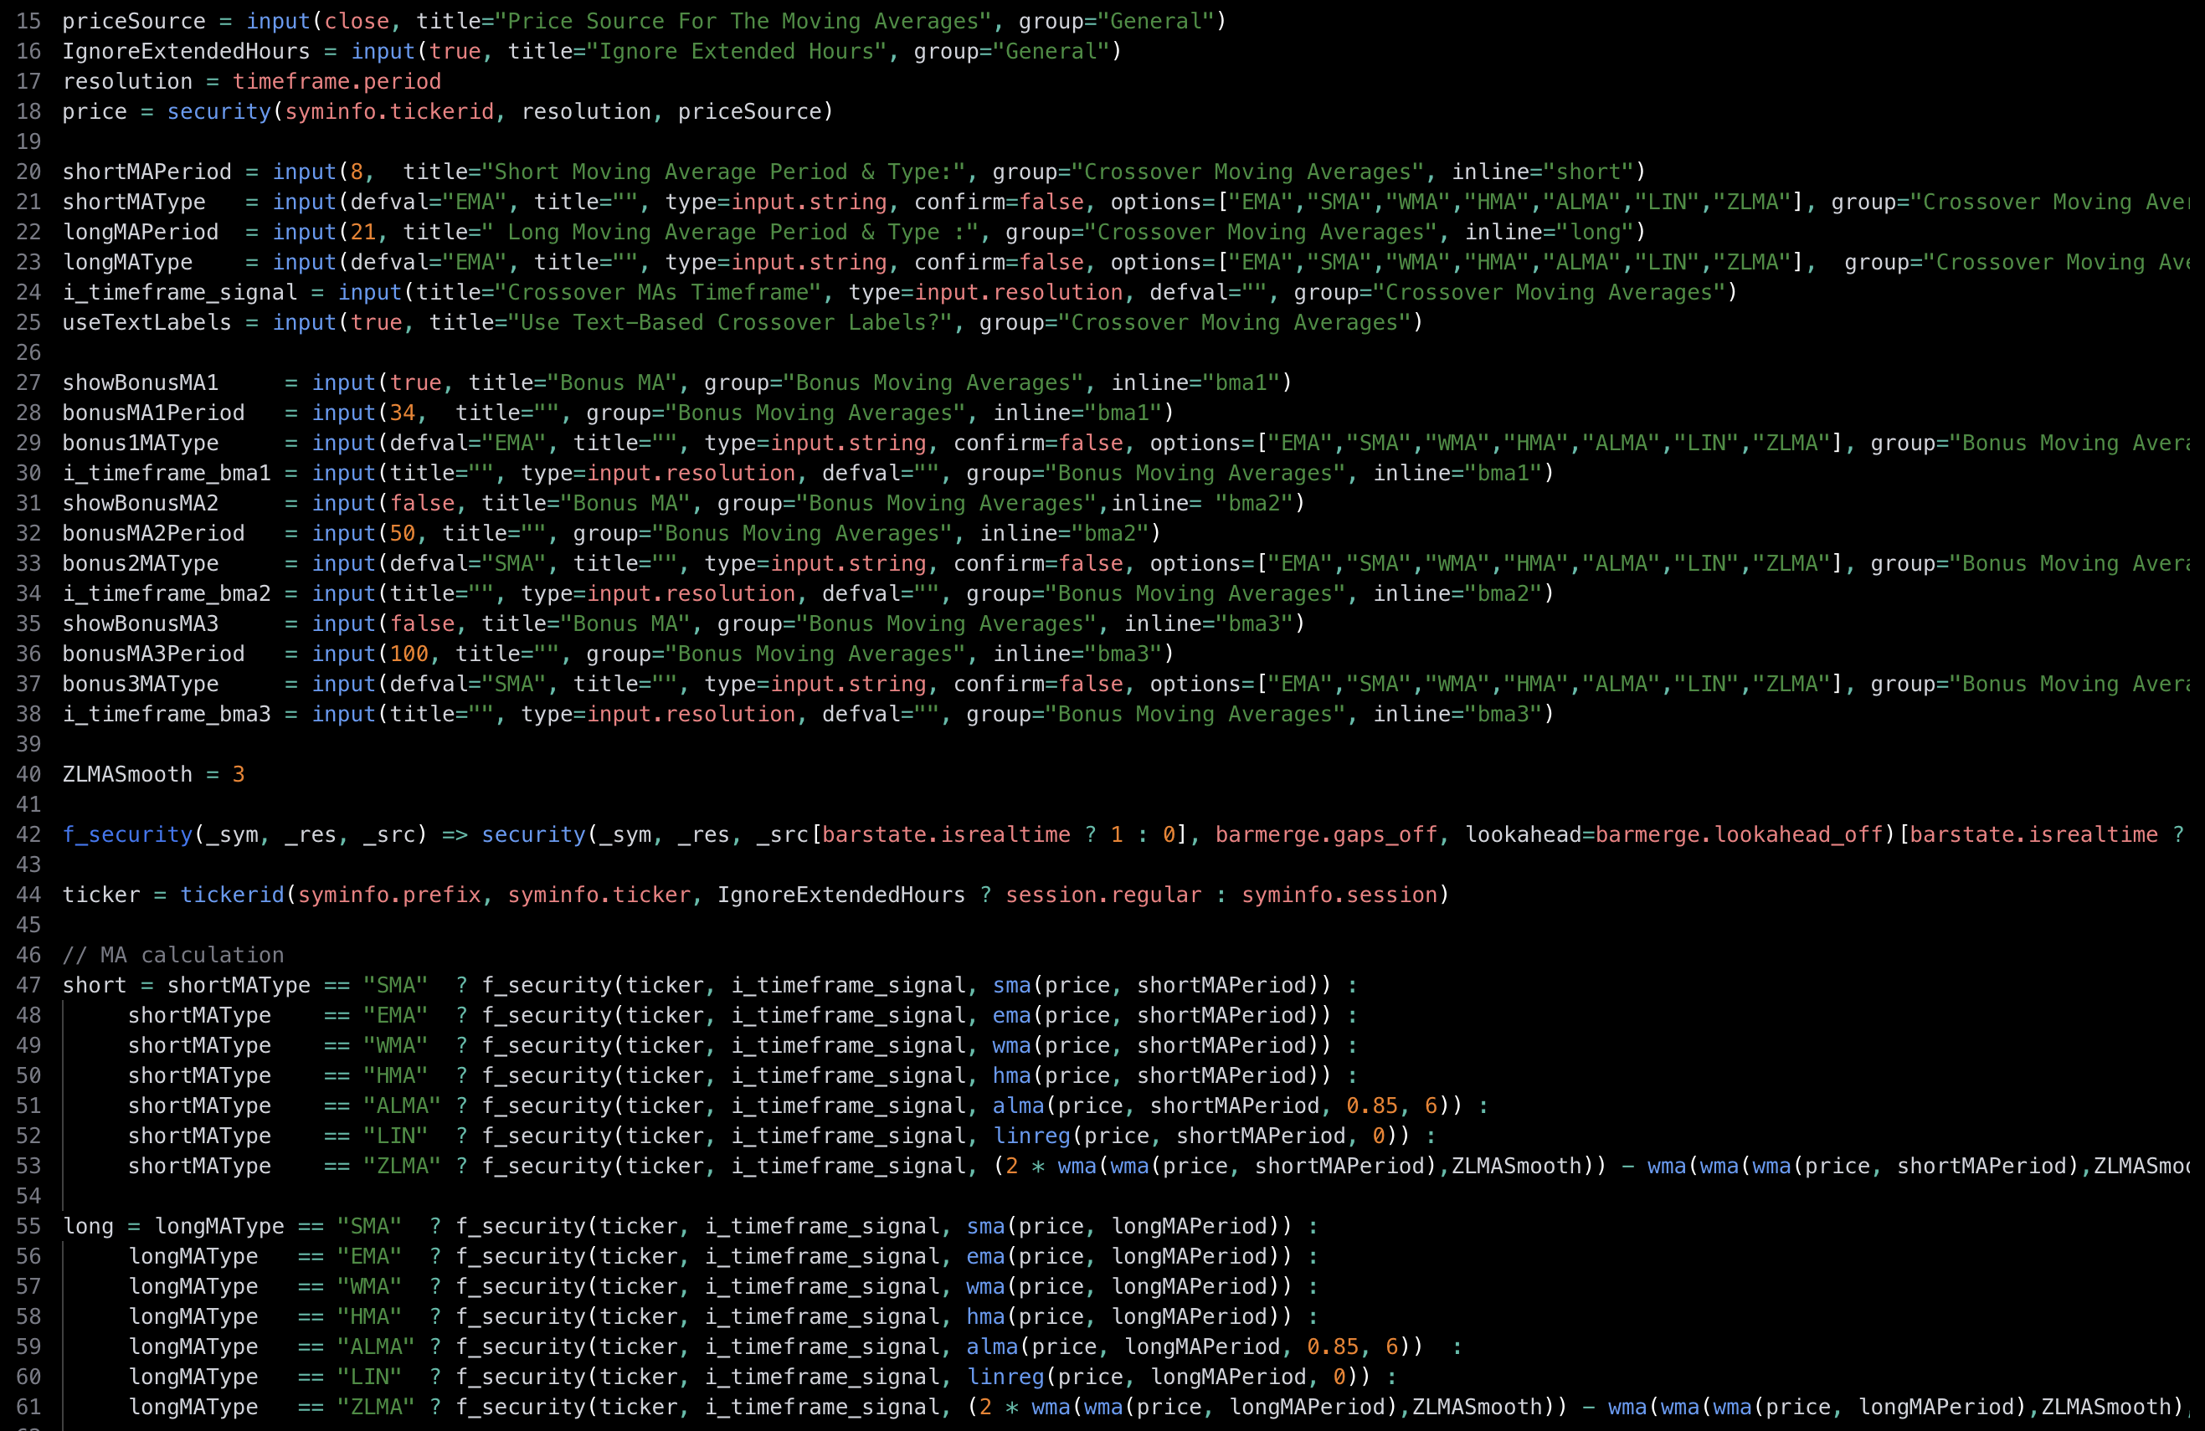Click line number 42 in the gutter
The height and width of the screenshot is (1431, 2205).
(x=28, y=833)
